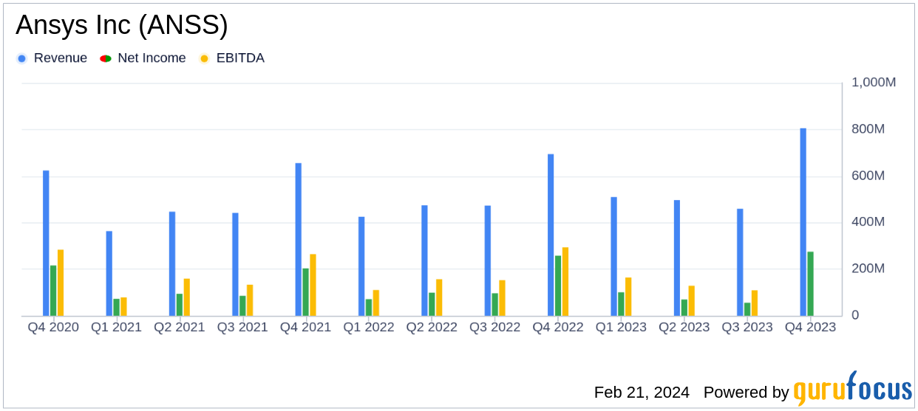
Task: Click the Q4 2020 EBITDA bar
Action: pyautogui.click(x=61, y=283)
